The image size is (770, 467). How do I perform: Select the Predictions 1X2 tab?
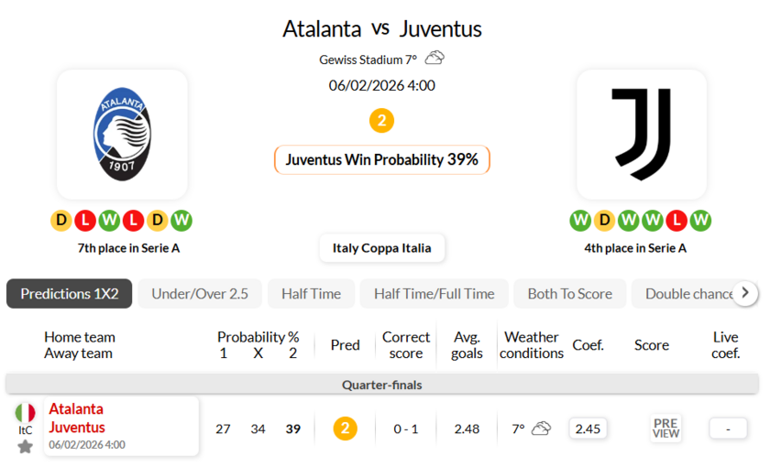pyautogui.click(x=70, y=294)
